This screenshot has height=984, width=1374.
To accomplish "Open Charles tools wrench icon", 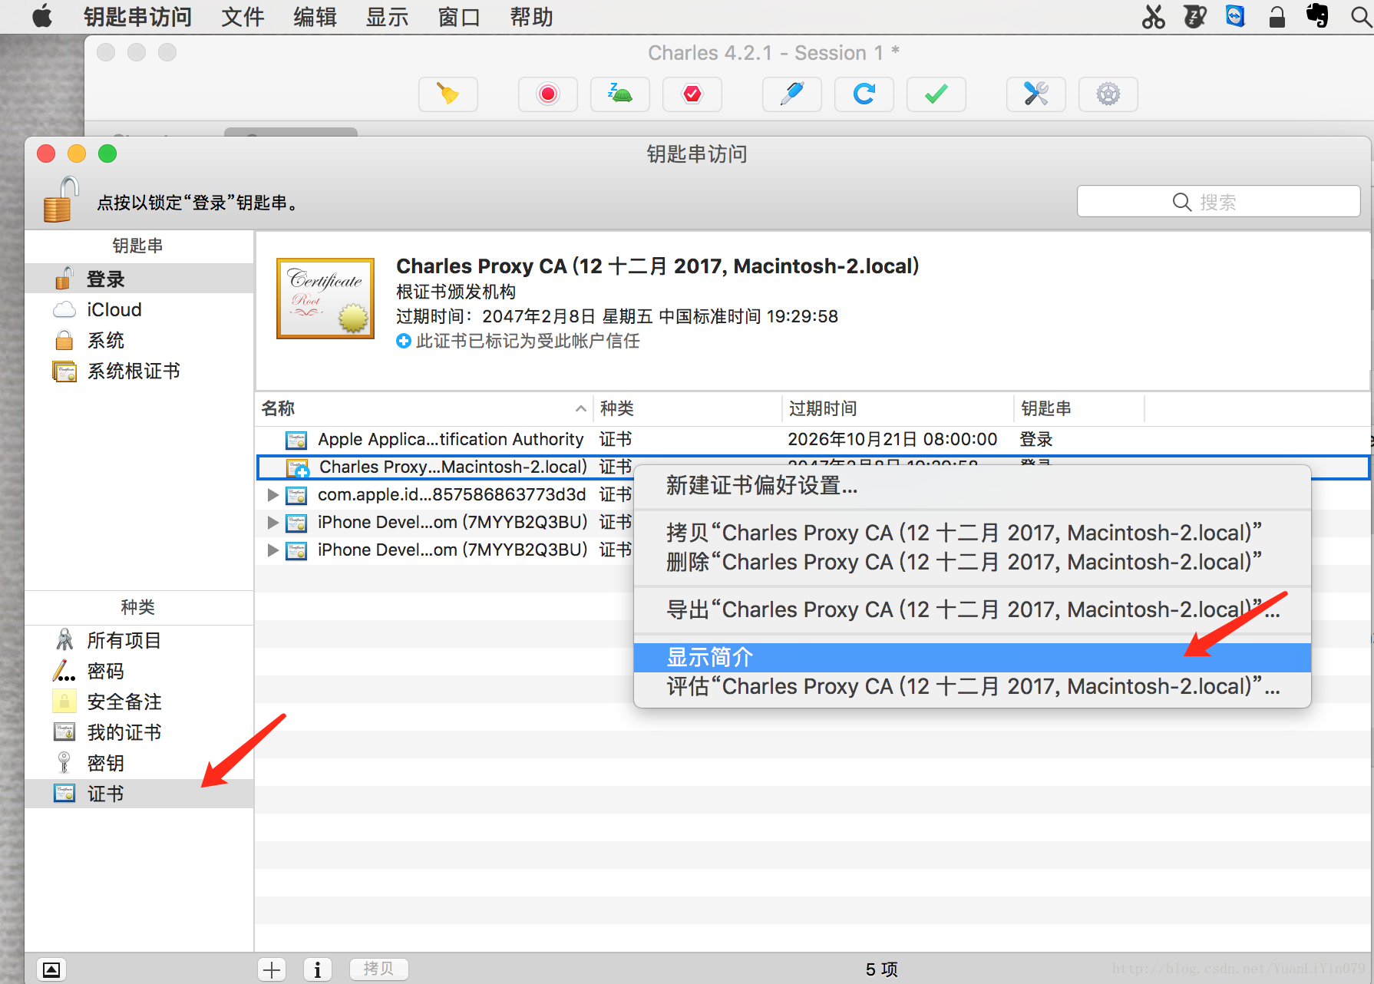I will (1035, 94).
